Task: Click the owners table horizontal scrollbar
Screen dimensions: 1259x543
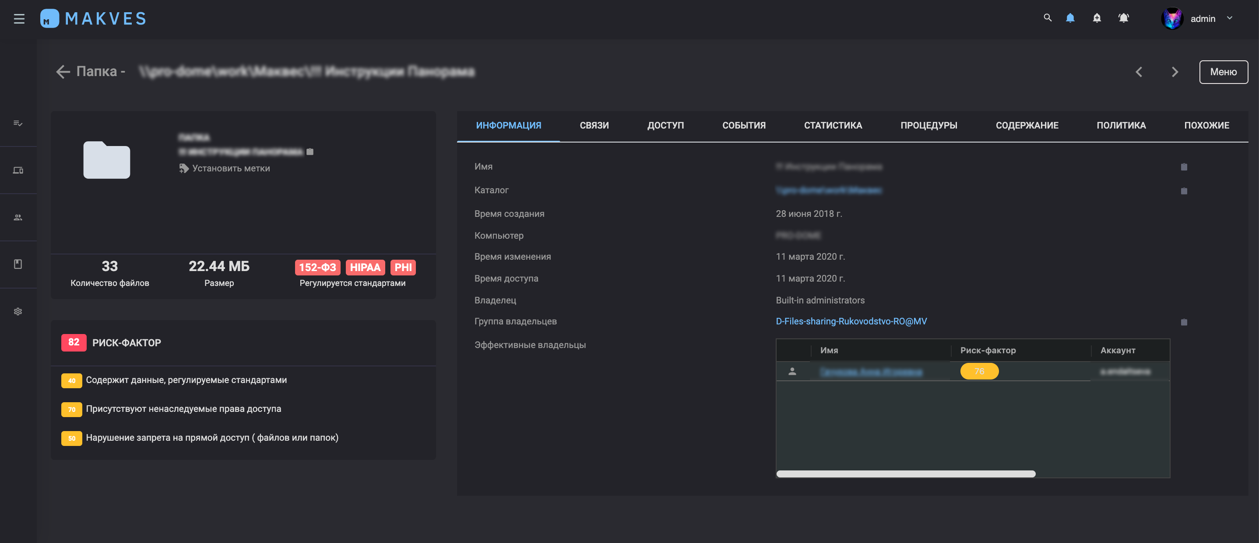Action: point(906,473)
